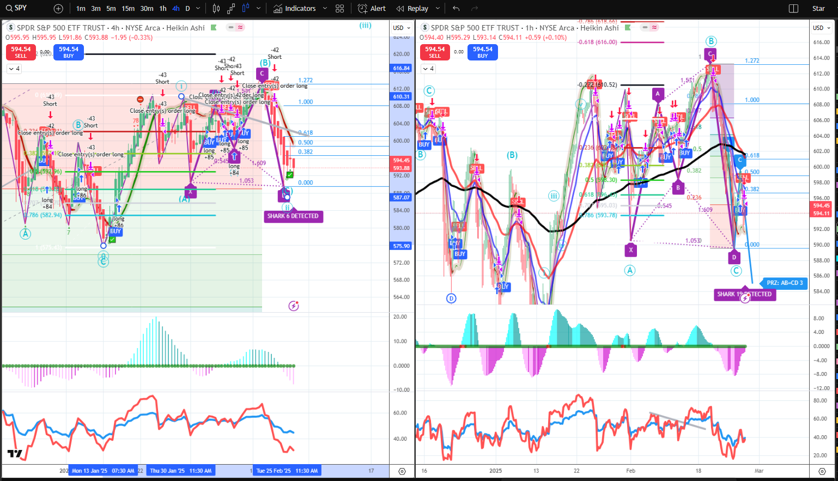Open the USD currency dropdown on the 1h chart
The height and width of the screenshot is (481, 838).
[822, 28]
